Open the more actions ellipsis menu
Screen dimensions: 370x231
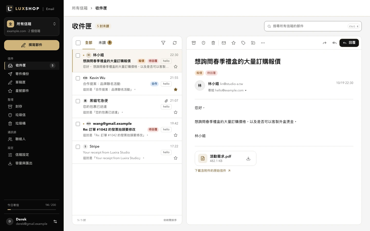coord(263,43)
